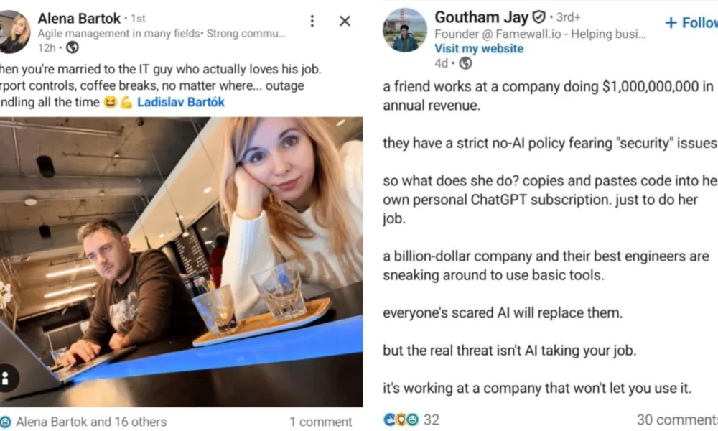
Task: Open Alena Bartok's profile picture
Action: coord(14,32)
